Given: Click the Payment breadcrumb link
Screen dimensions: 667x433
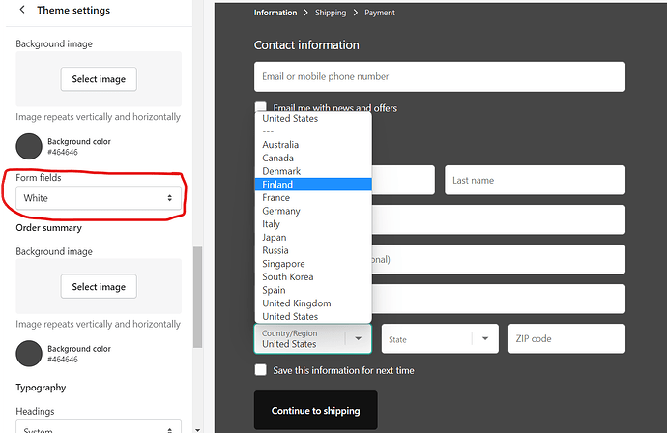Looking at the screenshot, I should [x=380, y=13].
